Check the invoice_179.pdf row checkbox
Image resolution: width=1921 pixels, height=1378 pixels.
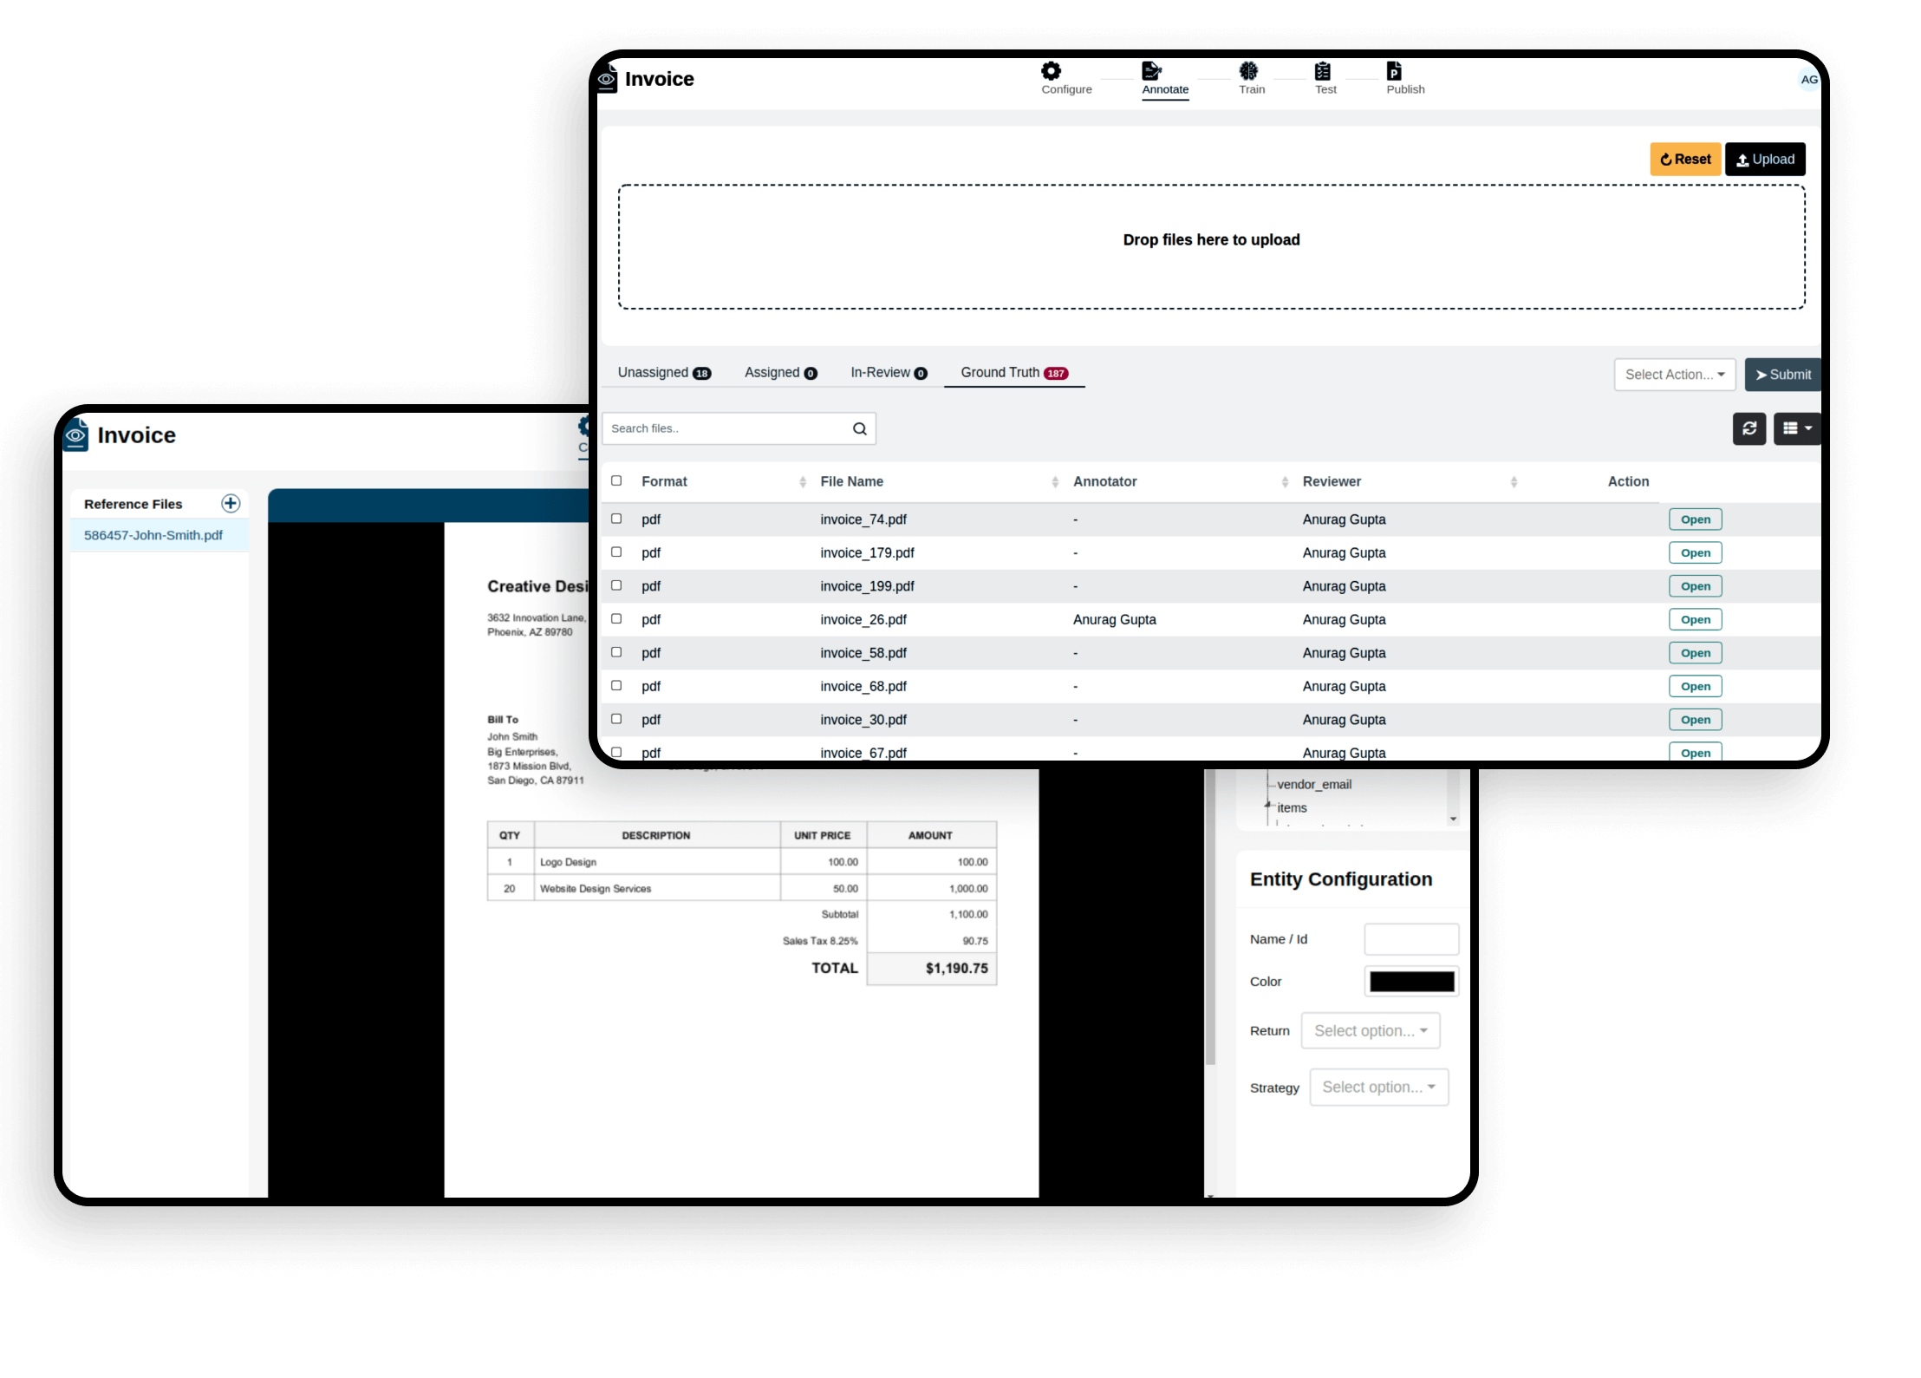tap(616, 552)
